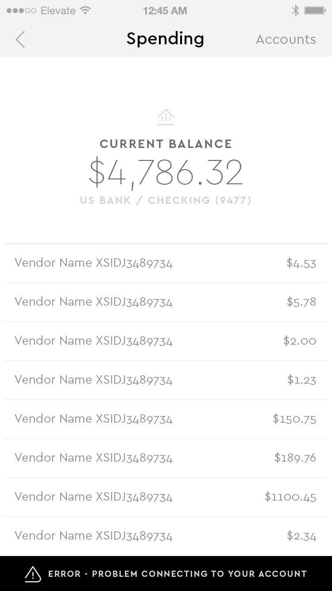Tap the cellular signal dots
Image resolution: width=332 pixels, height=591 pixels.
21,11
